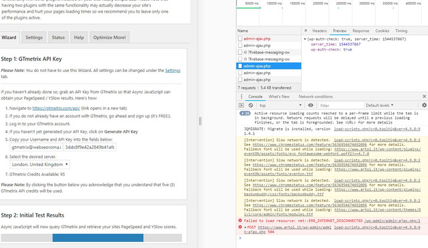Close the console drawer X icon
Image resolution: width=428 pixels, height=248 pixels.
click(424, 97)
